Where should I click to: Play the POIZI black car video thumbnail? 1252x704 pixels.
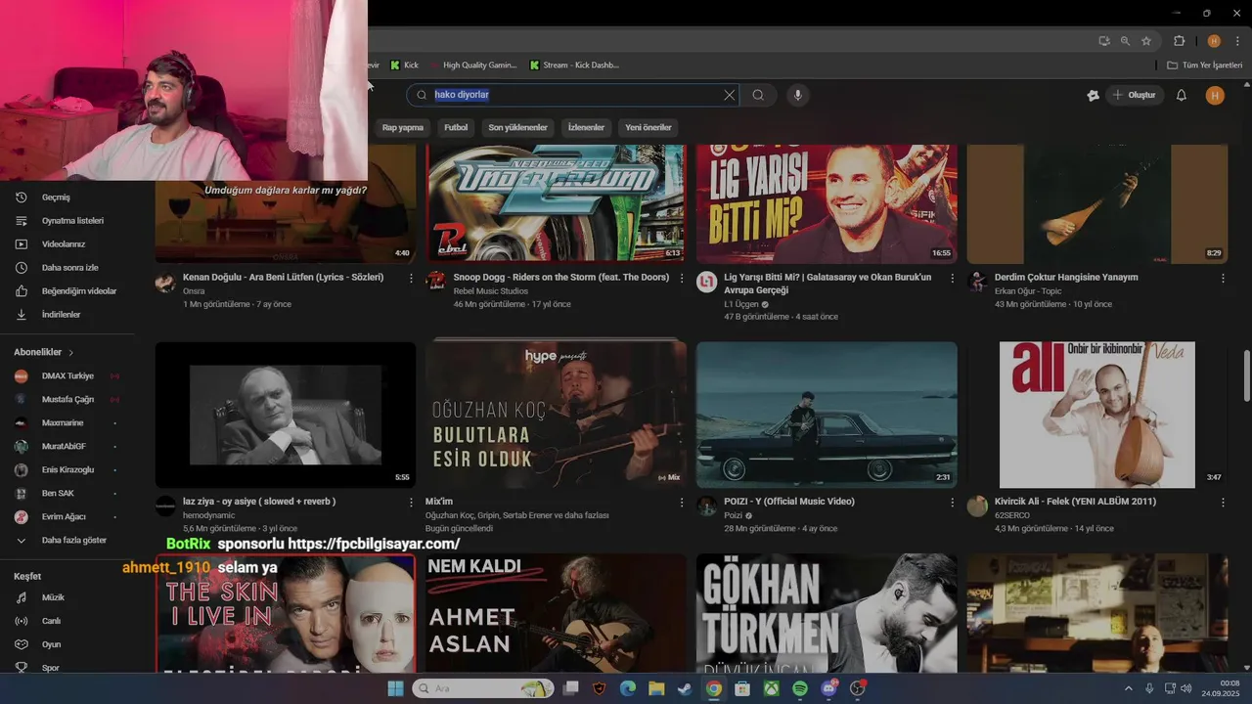click(827, 415)
